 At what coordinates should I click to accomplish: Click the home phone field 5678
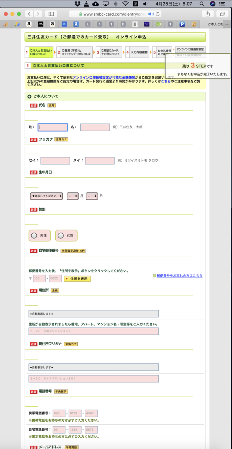pyautogui.click(x=91, y=430)
